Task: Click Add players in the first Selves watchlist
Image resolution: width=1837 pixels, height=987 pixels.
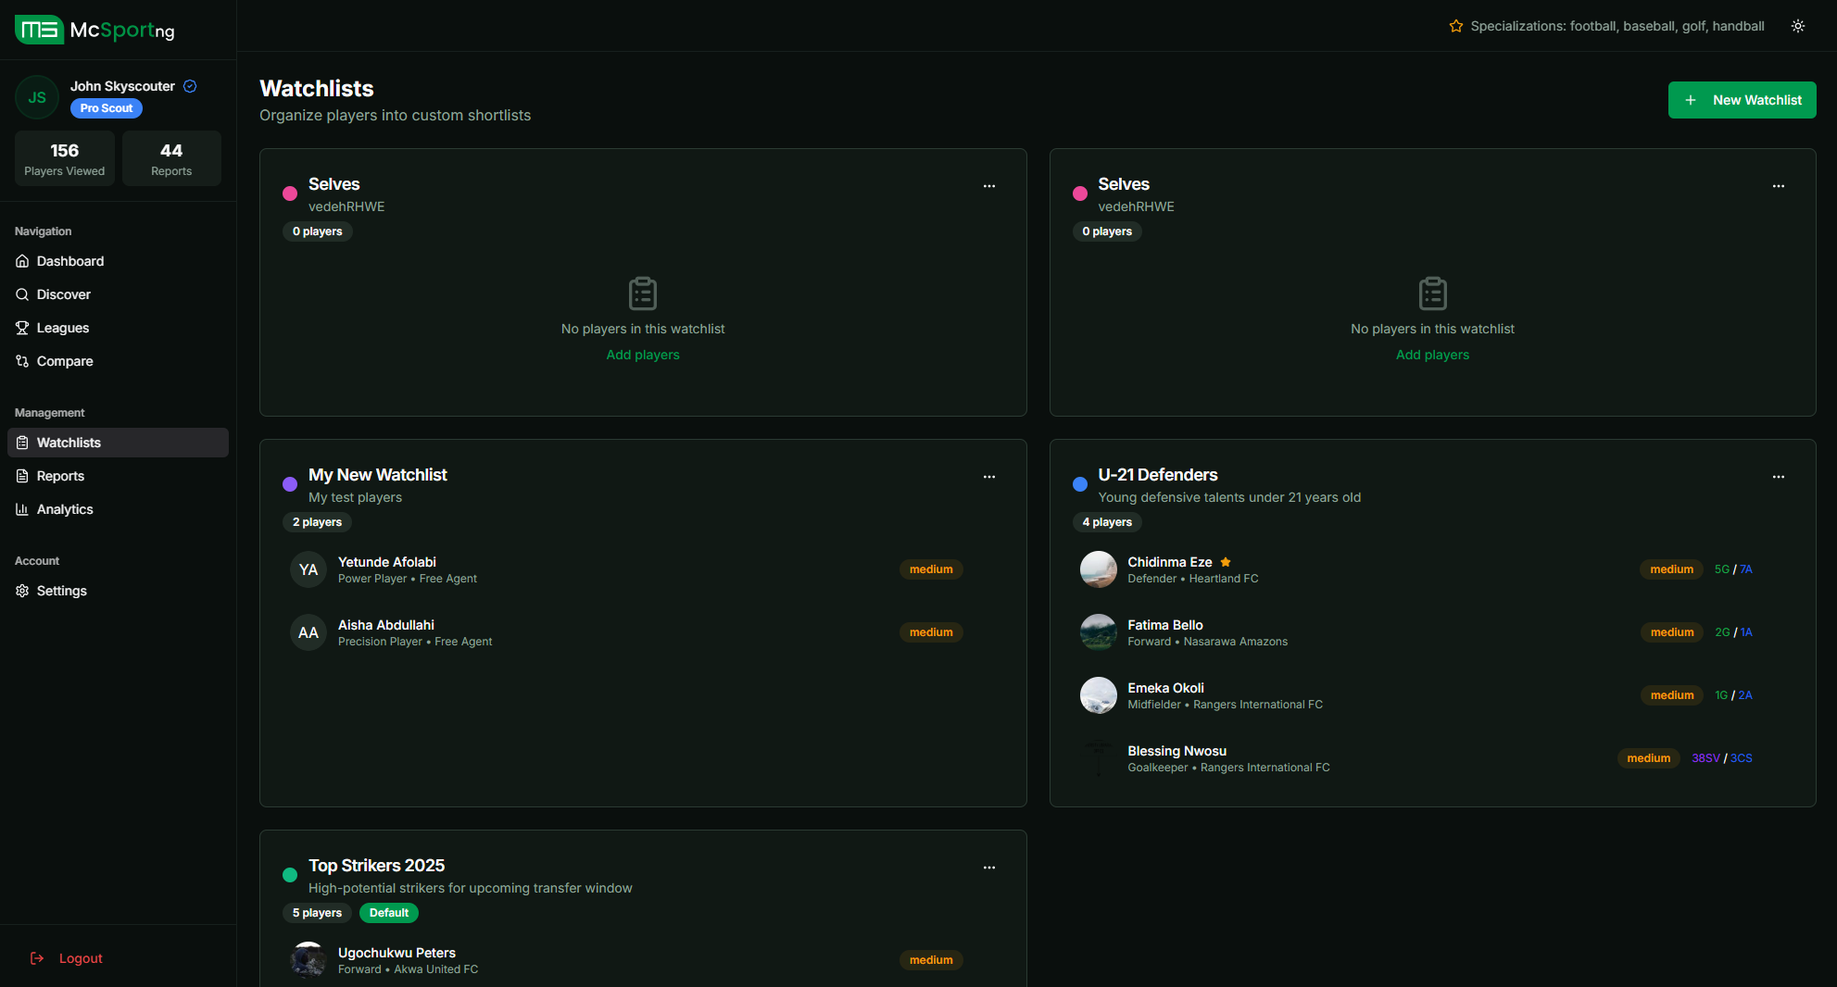Action: click(x=642, y=355)
